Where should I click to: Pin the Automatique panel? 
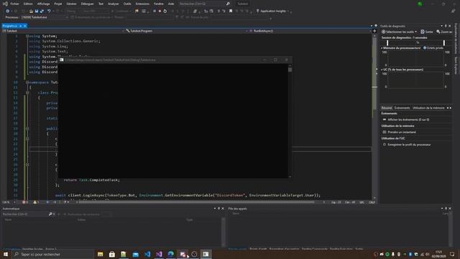tap(218, 209)
